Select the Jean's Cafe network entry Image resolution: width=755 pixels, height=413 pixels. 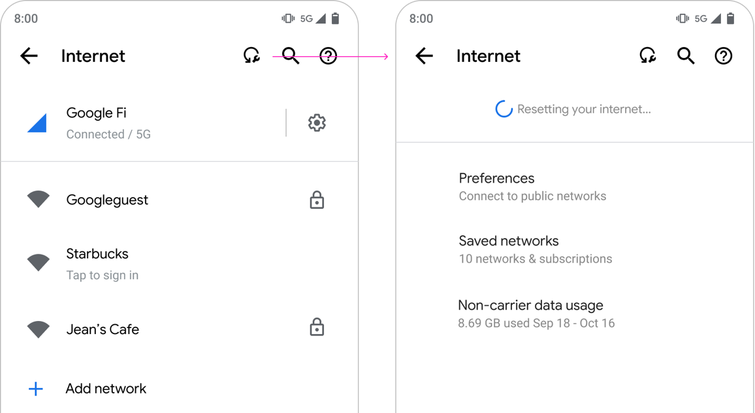(x=103, y=328)
